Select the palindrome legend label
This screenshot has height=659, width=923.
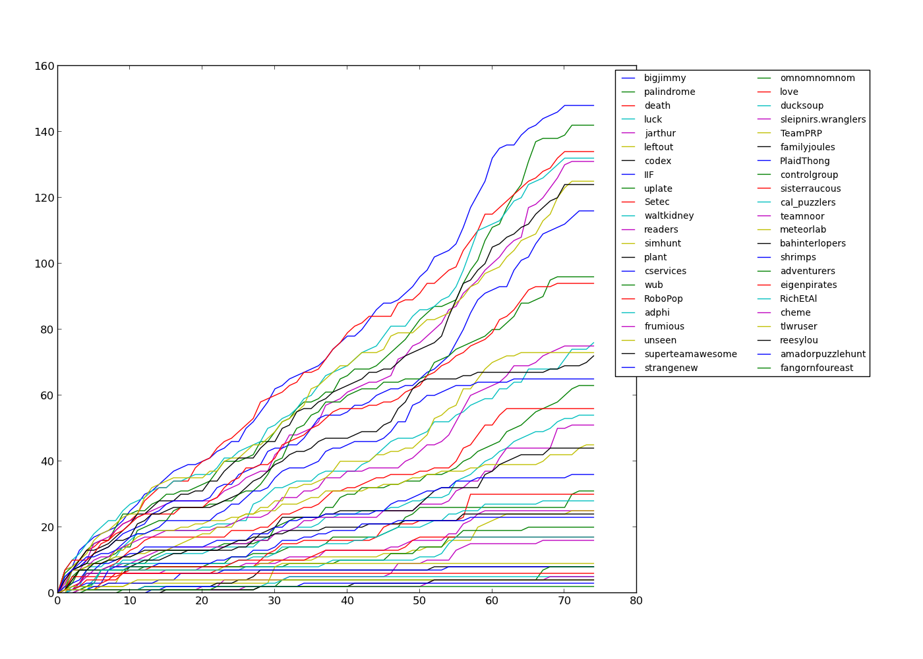pyautogui.click(x=670, y=92)
